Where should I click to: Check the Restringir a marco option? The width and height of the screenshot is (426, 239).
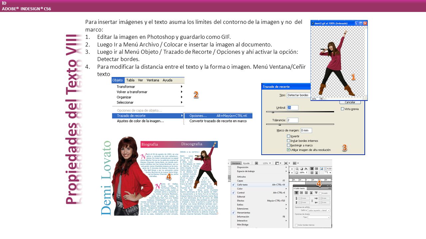pos(289,145)
